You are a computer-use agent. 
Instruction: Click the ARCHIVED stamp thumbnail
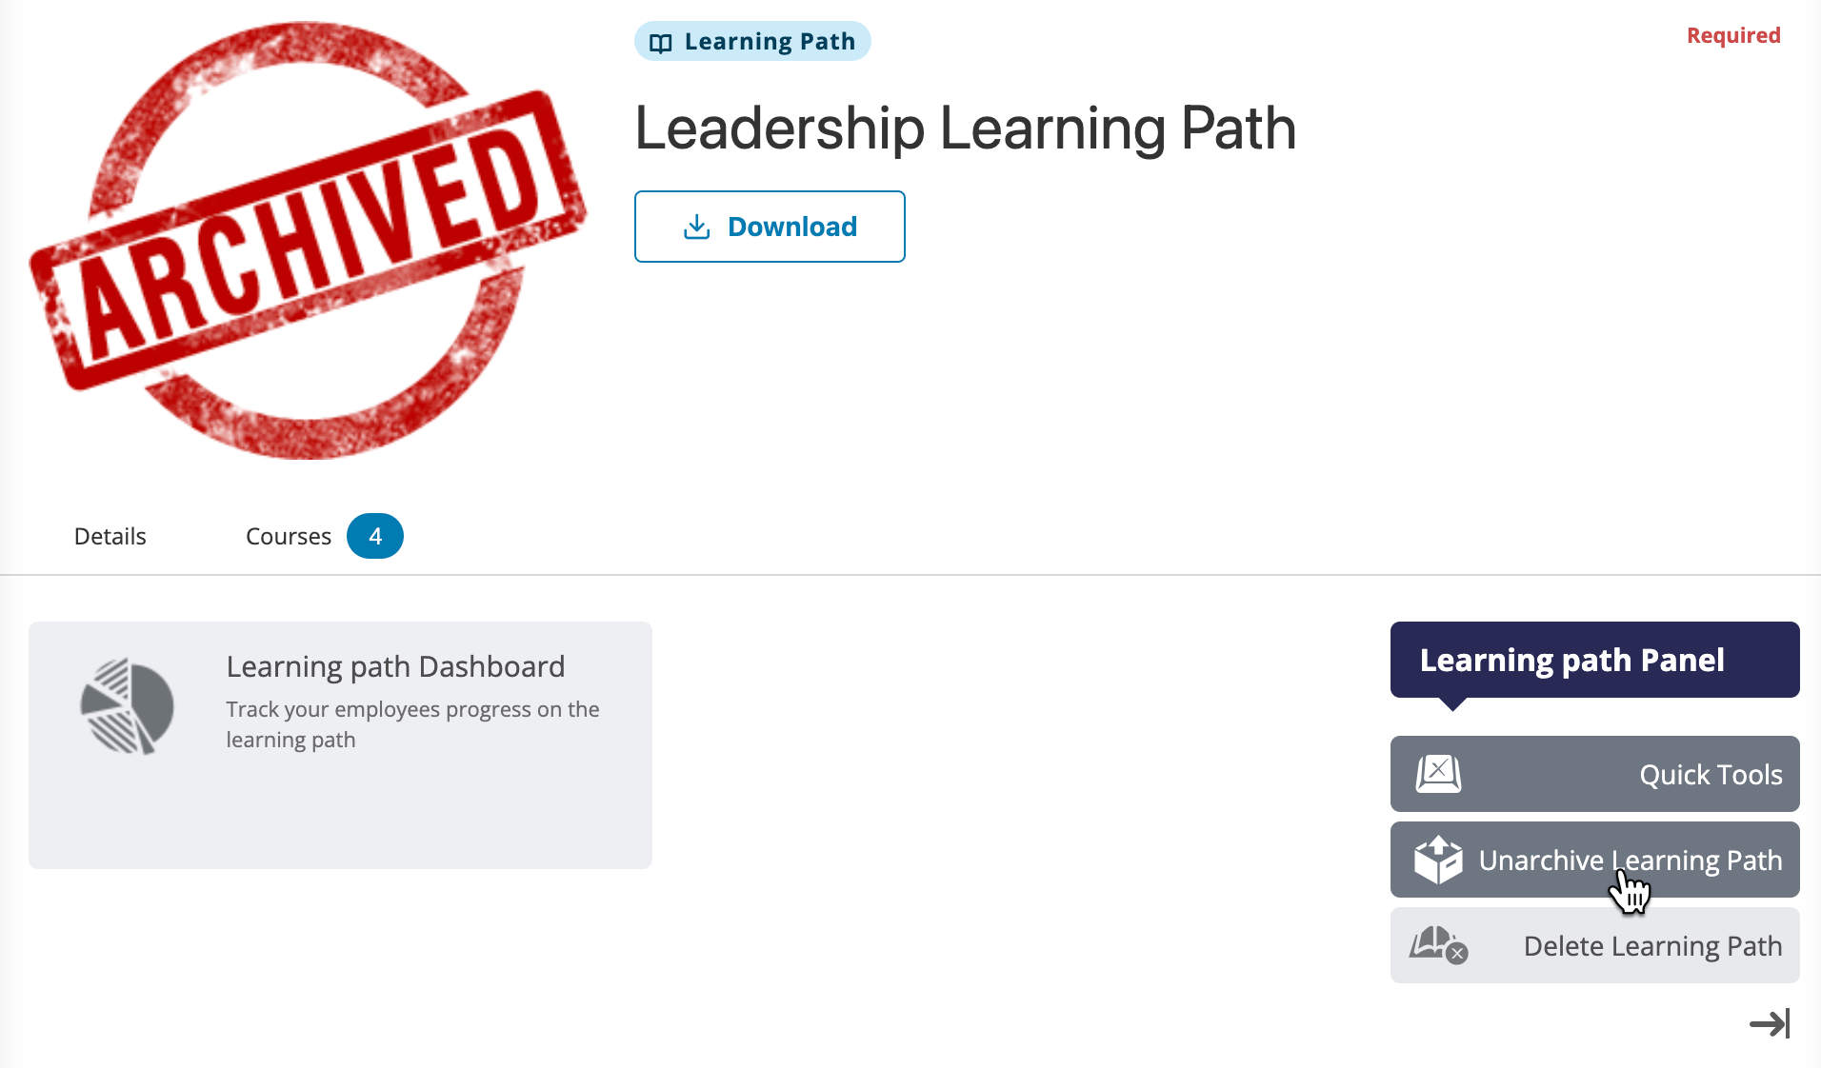310,240
